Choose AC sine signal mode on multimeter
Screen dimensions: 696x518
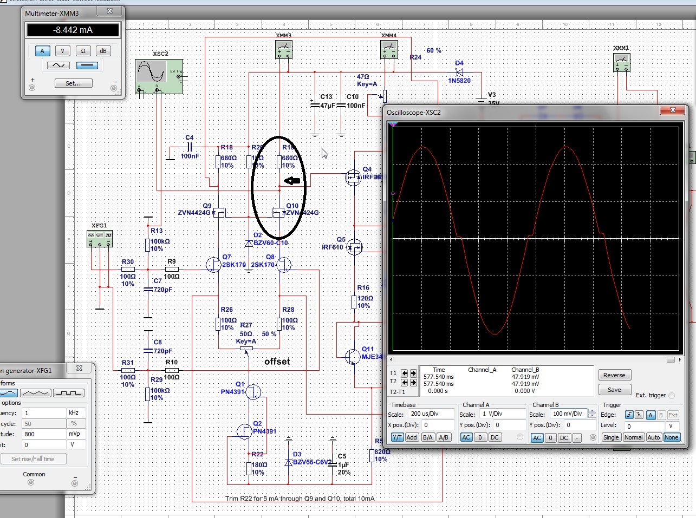(58, 65)
